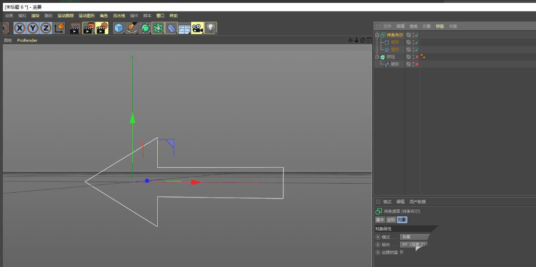Toggle green check on 样条布尔 row
The height and width of the screenshot is (267, 536).
coord(417,35)
